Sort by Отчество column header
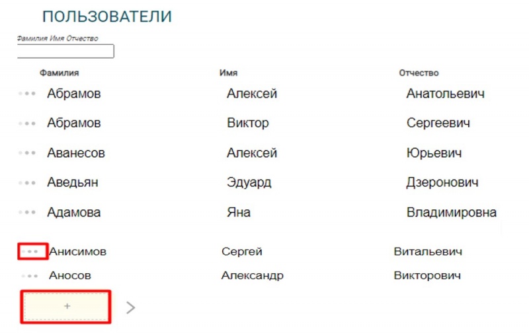529x334 pixels. (419, 73)
